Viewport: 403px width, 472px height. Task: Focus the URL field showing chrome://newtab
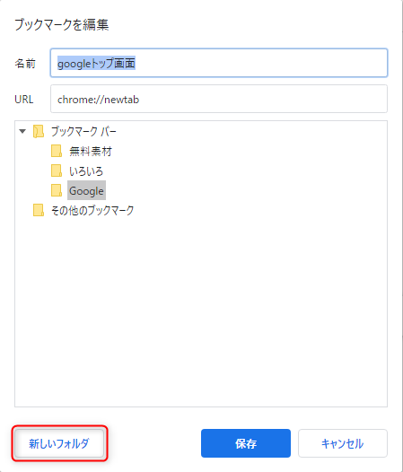[219, 99]
